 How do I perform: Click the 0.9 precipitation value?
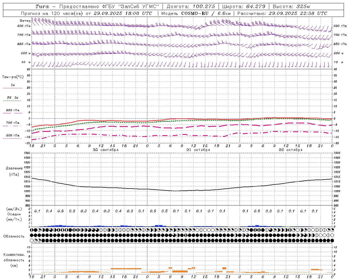point(61,211)
